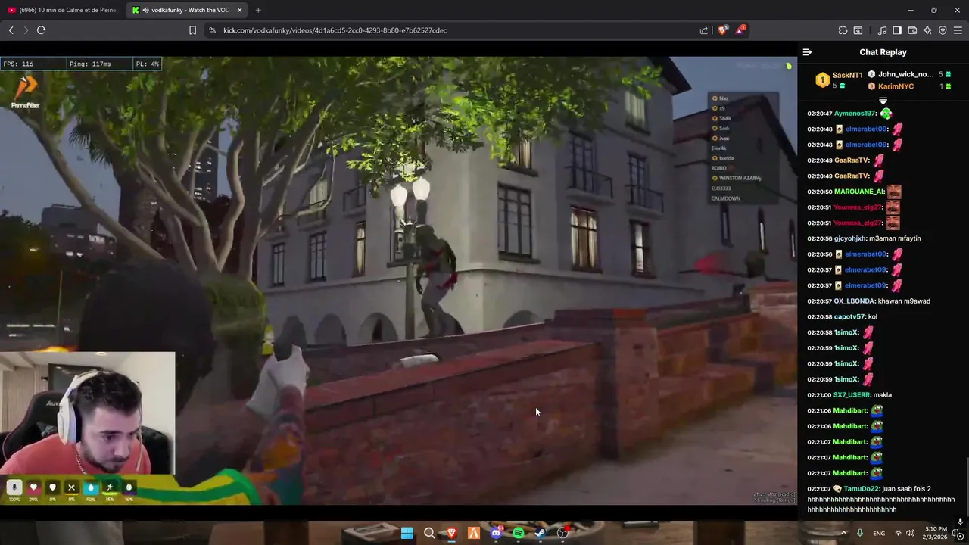
Task: Open Discord from the taskbar
Action: 496,533
